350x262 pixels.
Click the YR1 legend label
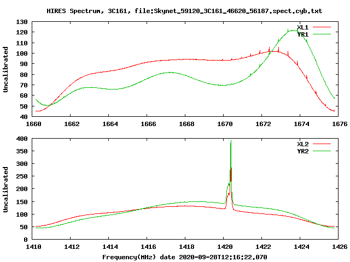[x=302, y=34]
